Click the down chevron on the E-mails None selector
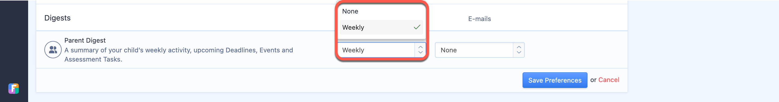779x102 pixels. tap(519, 52)
